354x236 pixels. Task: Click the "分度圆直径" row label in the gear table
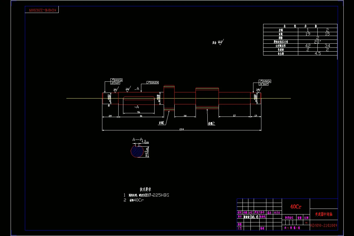281,46
